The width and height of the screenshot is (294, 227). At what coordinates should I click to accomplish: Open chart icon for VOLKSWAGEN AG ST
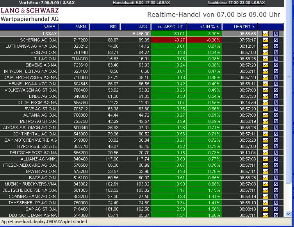[x=265, y=90]
